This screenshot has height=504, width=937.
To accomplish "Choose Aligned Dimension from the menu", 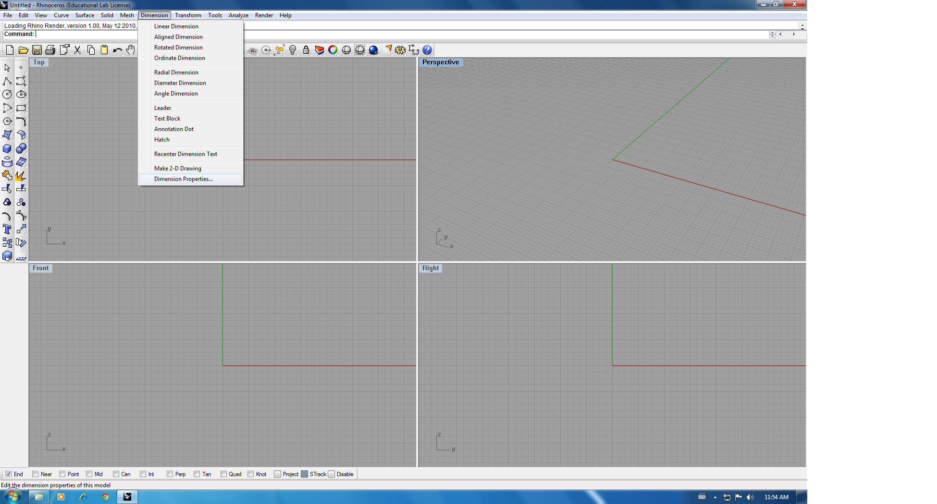I will click(190, 37).
